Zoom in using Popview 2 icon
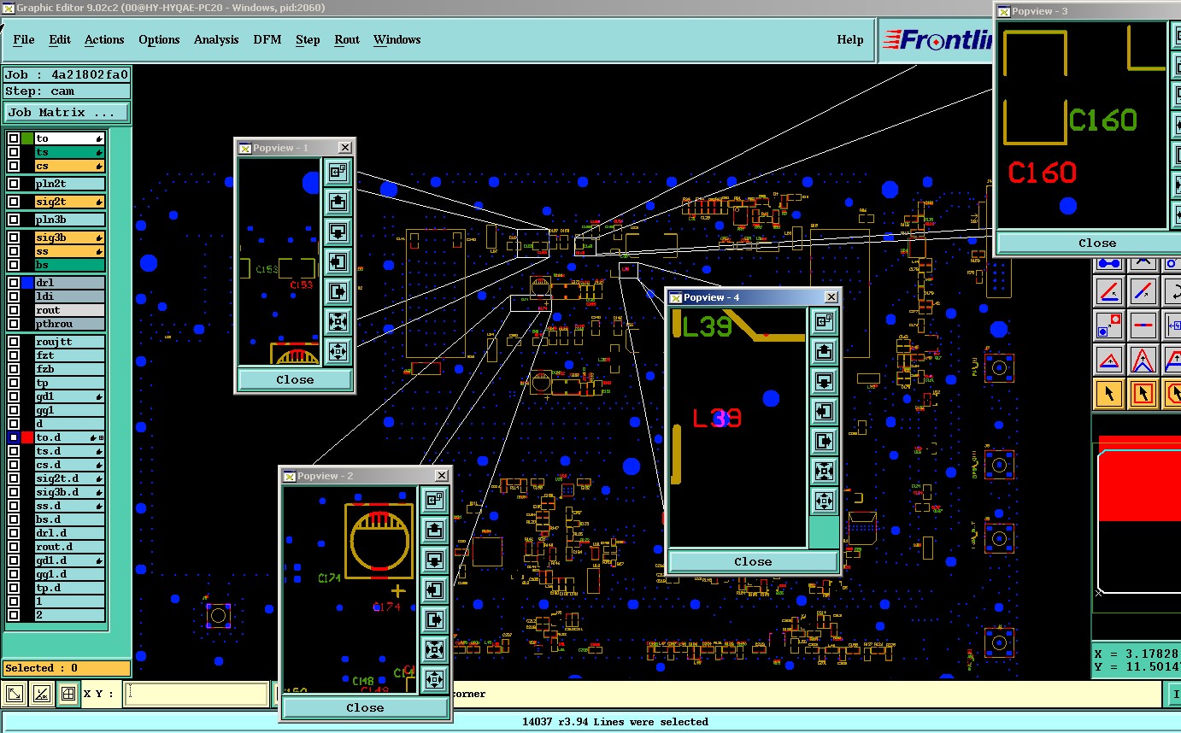Image resolution: width=1181 pixels, height=733 pixels. coord(435,649)
